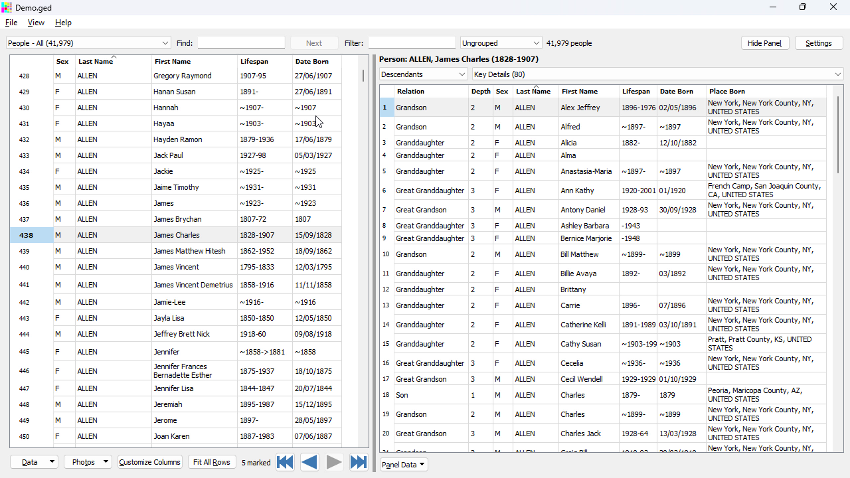Select descendant Ashley Barbara

603,226
